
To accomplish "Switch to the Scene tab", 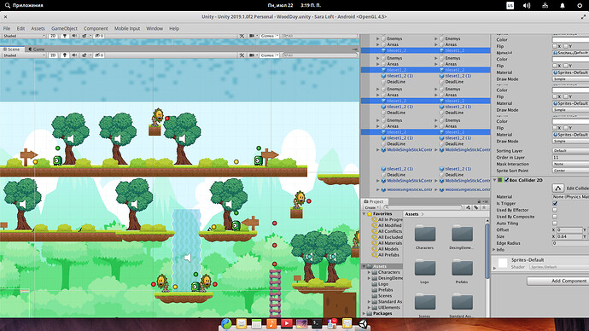I will tap(12, 49).
